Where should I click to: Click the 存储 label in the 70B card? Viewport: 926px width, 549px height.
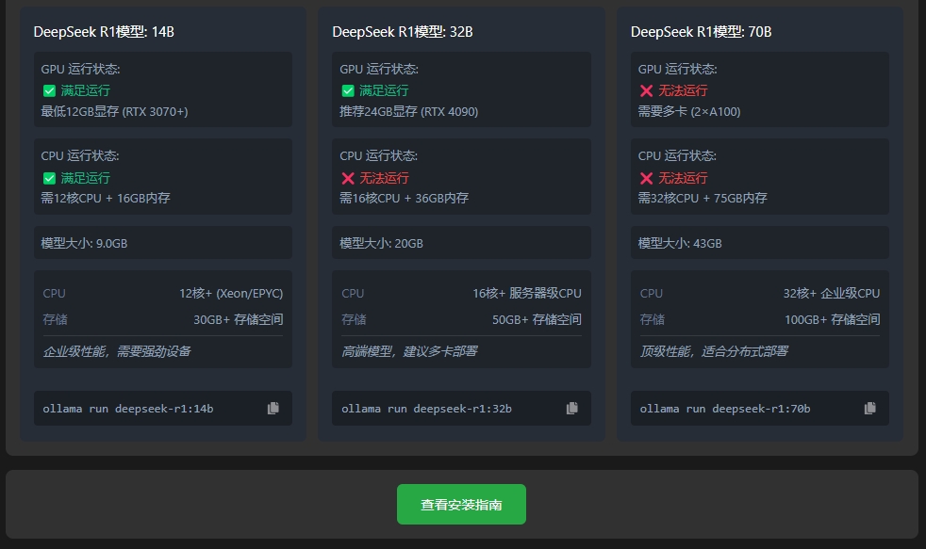coord(653,319)
